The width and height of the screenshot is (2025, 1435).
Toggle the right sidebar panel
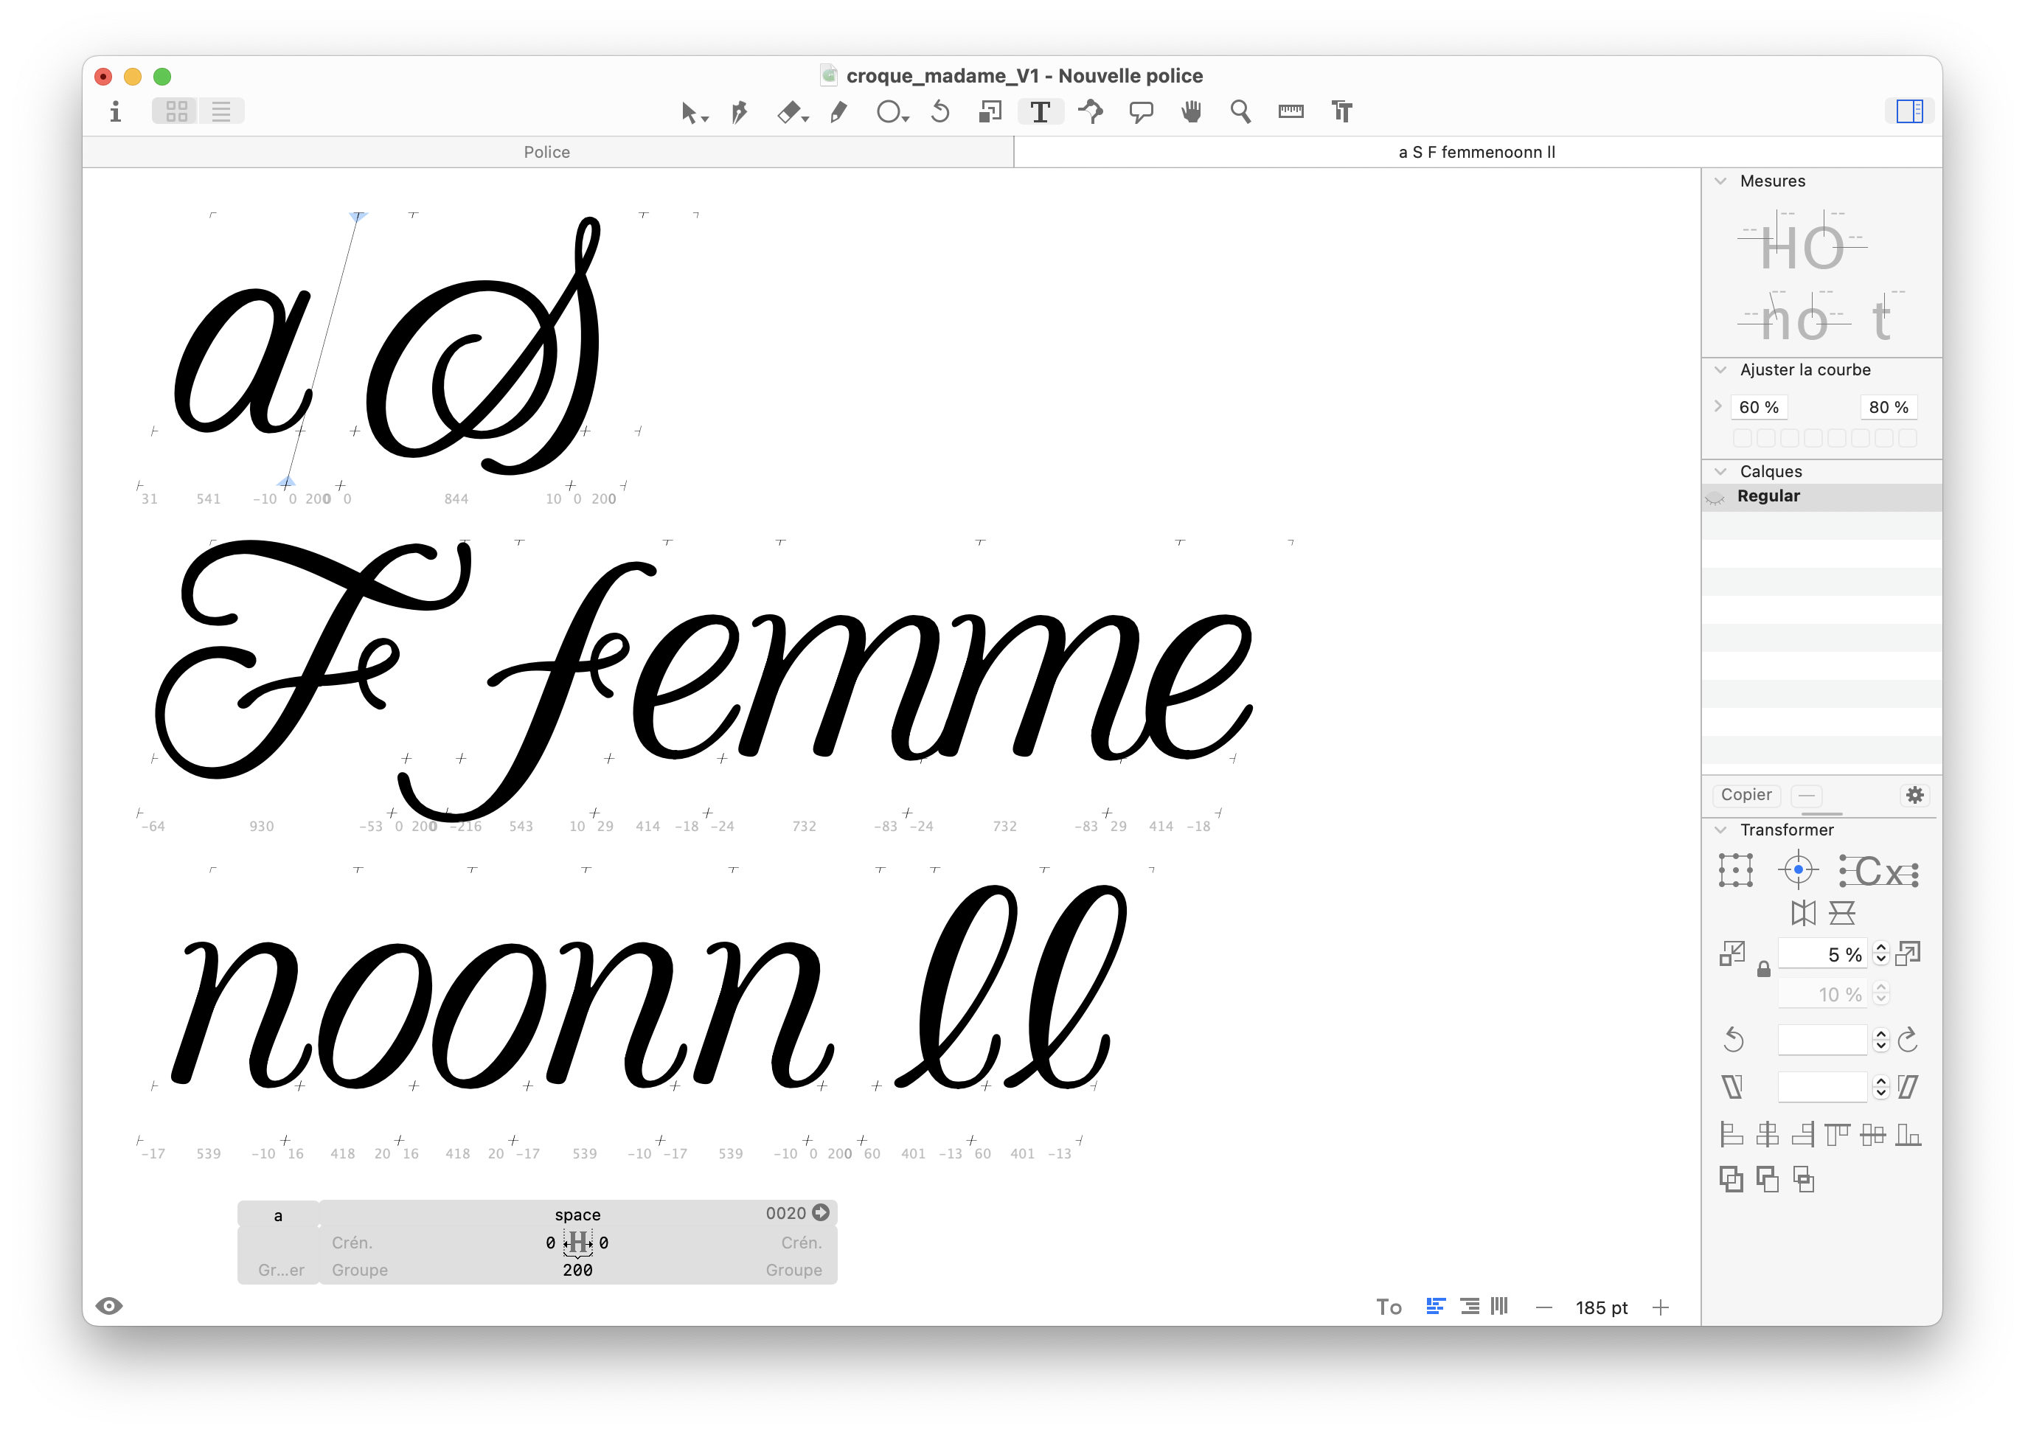1908,111
